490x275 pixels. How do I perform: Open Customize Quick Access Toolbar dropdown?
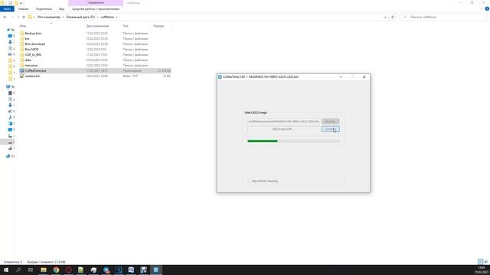click(21, 3)
